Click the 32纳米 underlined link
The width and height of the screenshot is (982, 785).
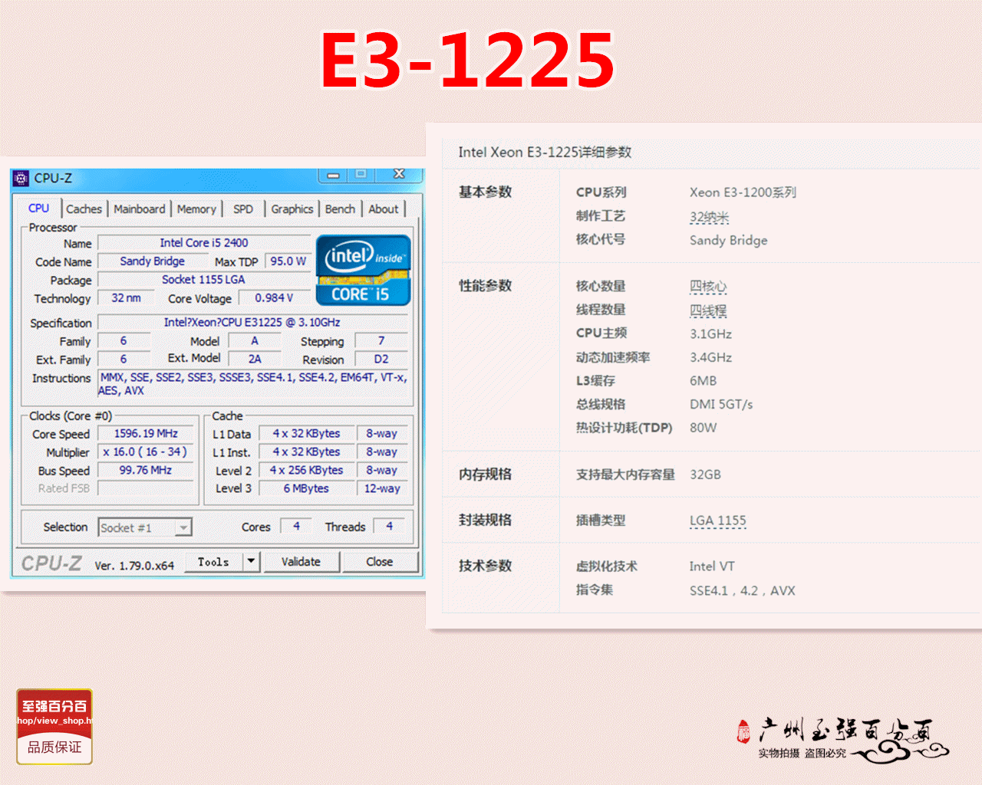[x=708, y=217]
